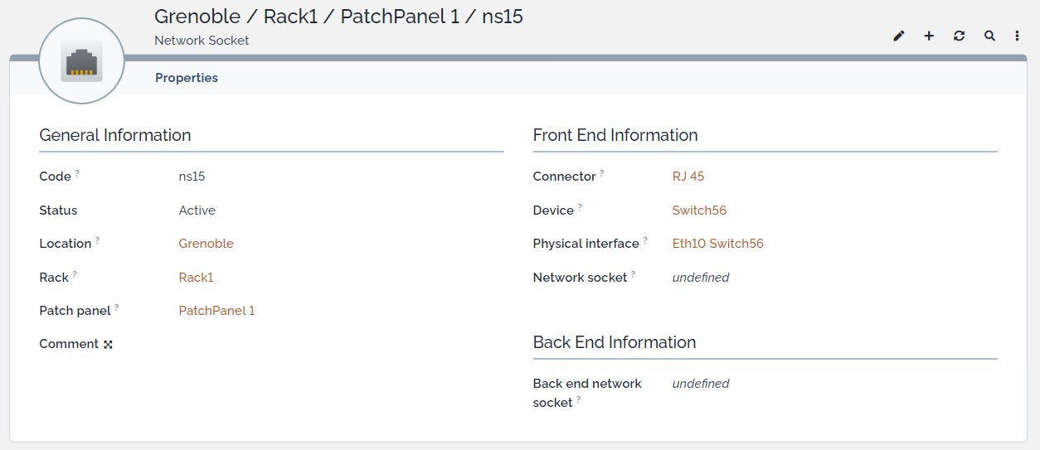Click the pencil edit icon
Screen dimensions: 1040x450
click(899, 36)
